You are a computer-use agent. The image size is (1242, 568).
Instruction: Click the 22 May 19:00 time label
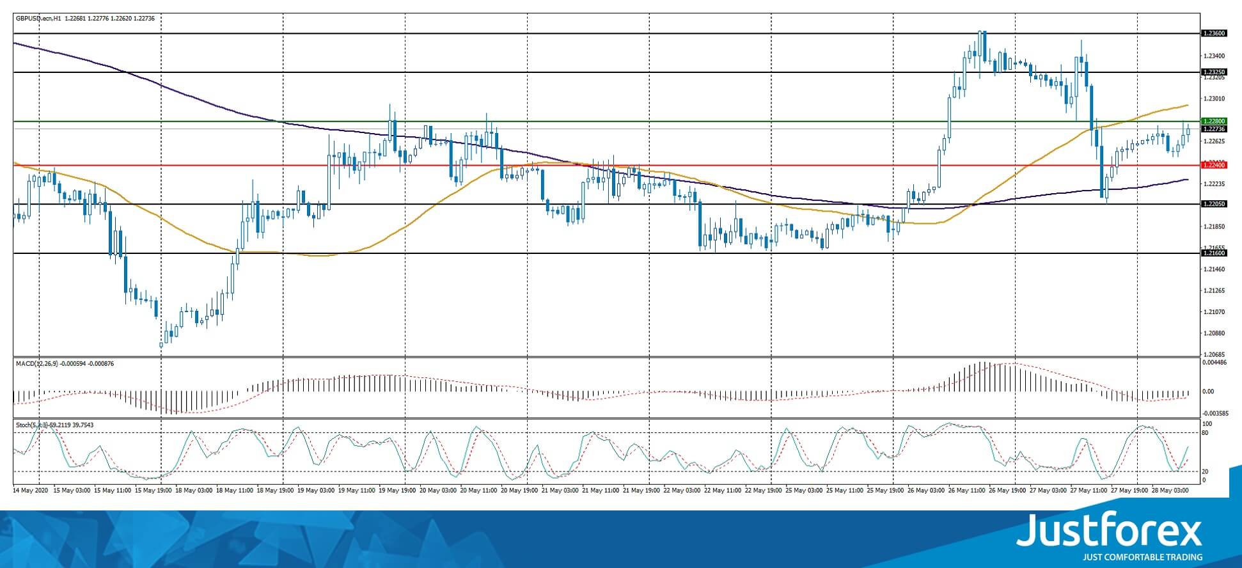(764, 490)
